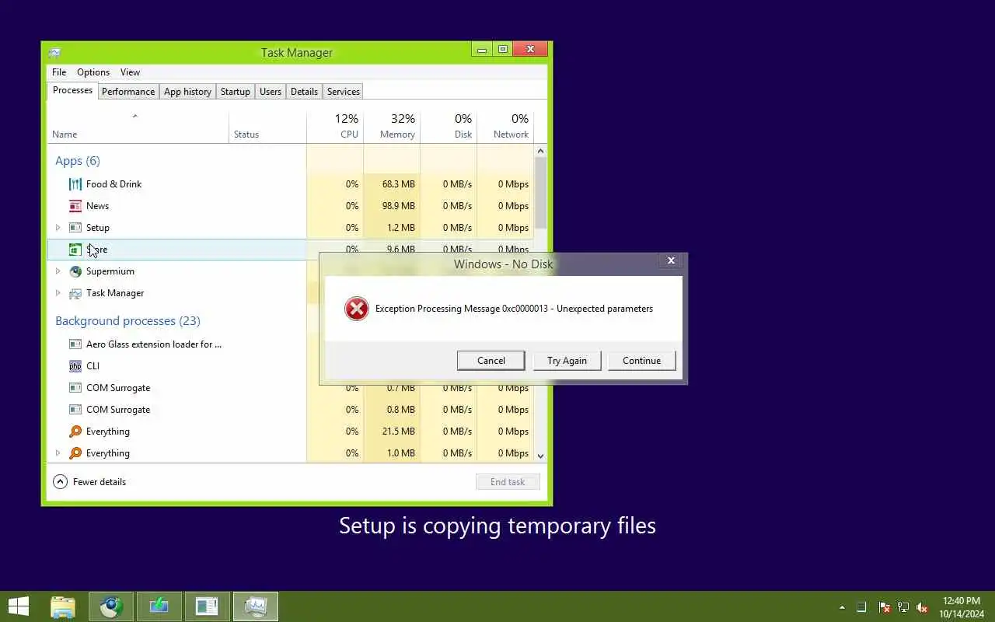Sort by the Name column header

(138, 128)
